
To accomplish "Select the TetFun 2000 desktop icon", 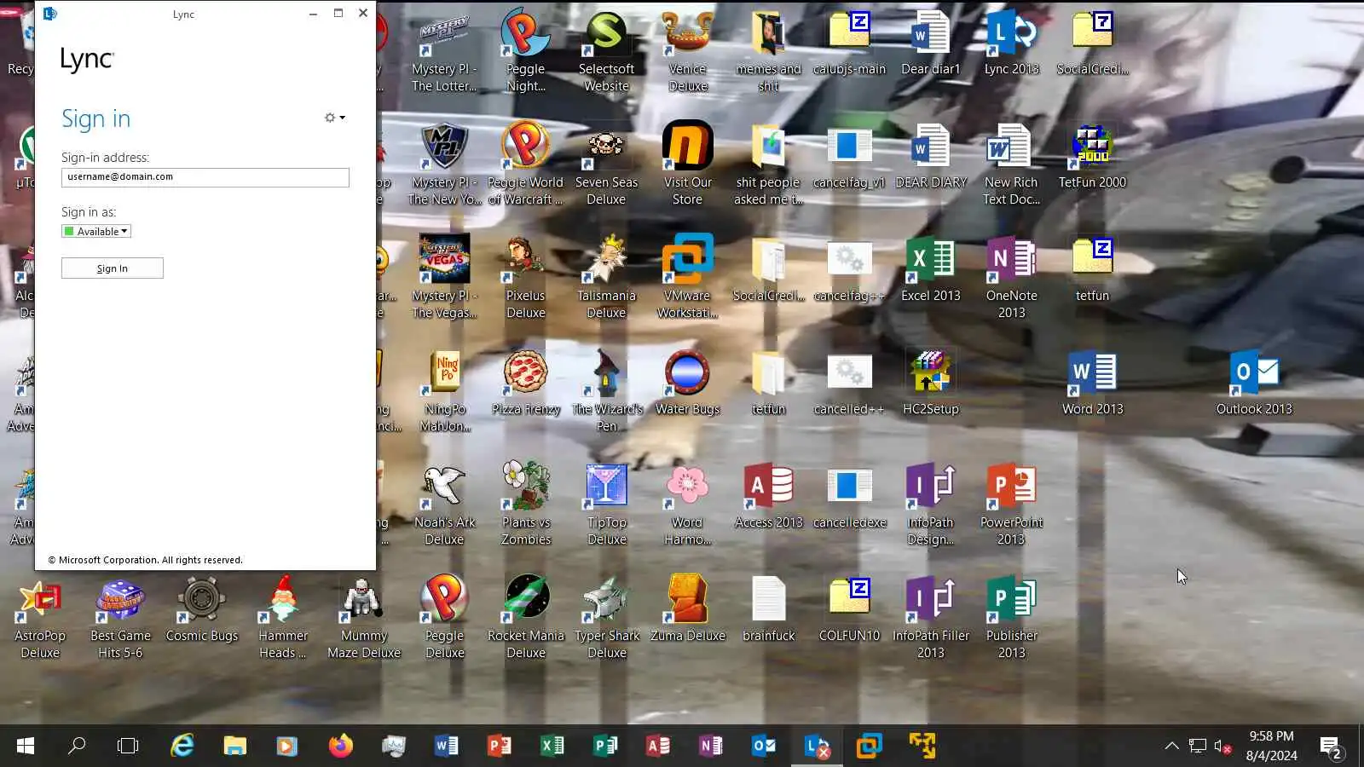I will pyautogui.click(x=1092, y=158).
